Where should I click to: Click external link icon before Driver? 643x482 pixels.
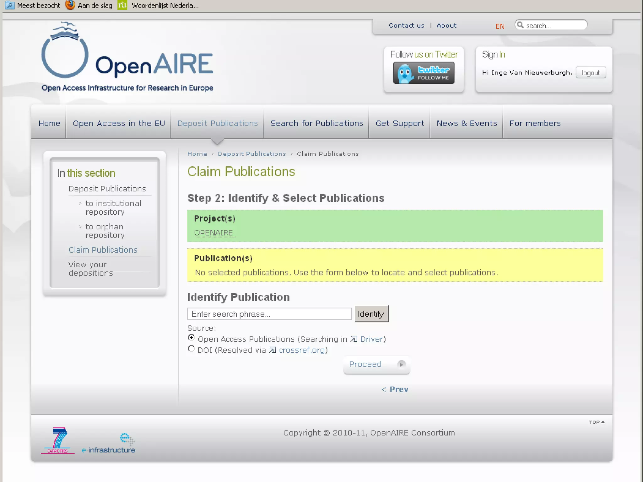[354, 339]
